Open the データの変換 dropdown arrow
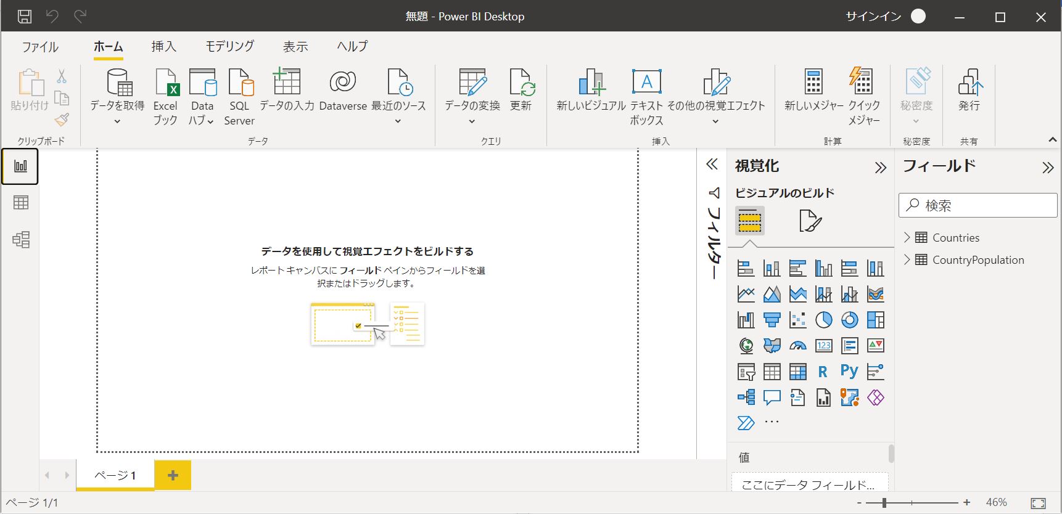 point(472,121)
